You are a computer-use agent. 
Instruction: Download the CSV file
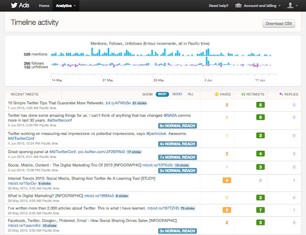click(x=279, y=23)
